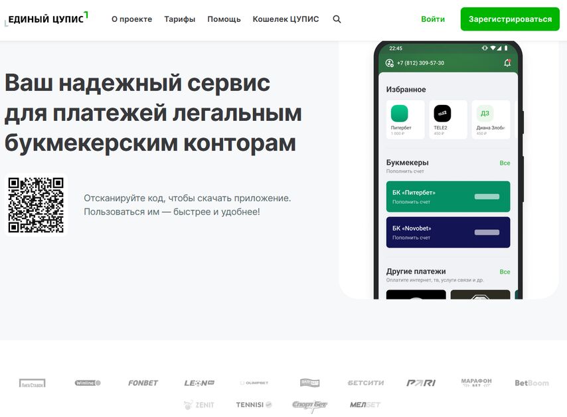Click the QR code image
The width and height of the screenshot is (567, 417).
point(36,205)
